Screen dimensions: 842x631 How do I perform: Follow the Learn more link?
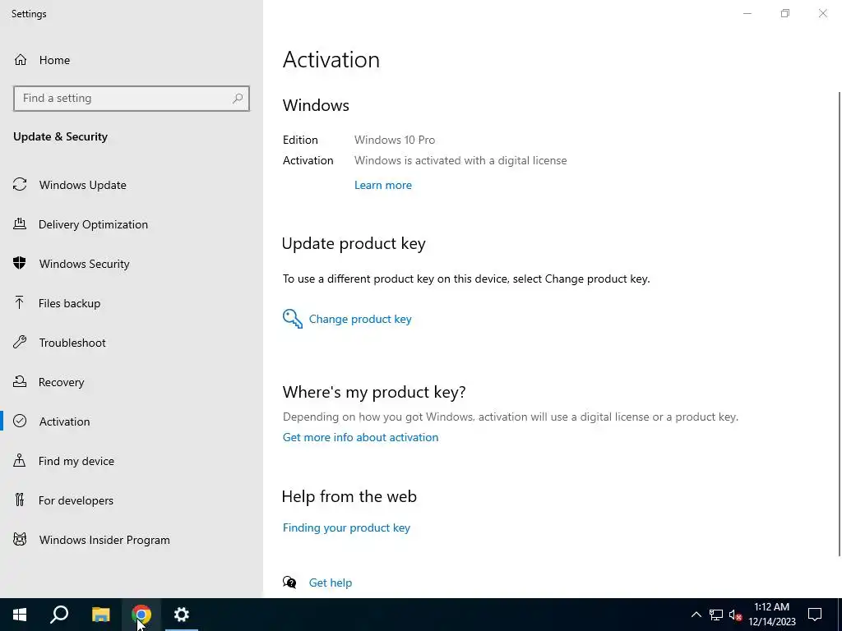[383, 185]
